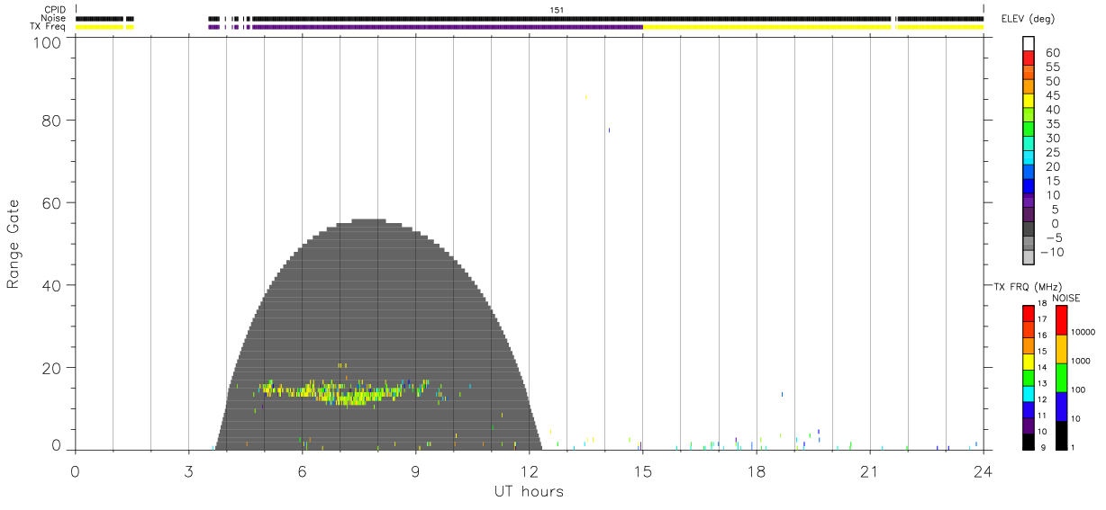
Task: Click the 'UT hours' x-axis title
Action: tap(529, 491)
